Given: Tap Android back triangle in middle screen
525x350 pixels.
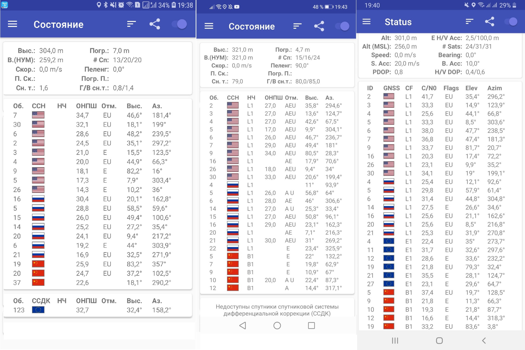Looking at the screenshot, I should tap(243, 325).
